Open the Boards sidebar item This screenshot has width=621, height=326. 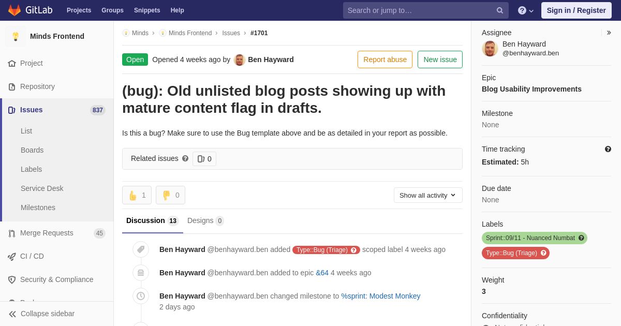pyautogui.click(x=32, y=150)
